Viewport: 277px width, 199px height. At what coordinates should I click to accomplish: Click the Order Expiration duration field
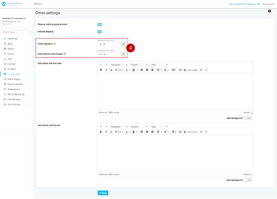click(x=109, y=44)
